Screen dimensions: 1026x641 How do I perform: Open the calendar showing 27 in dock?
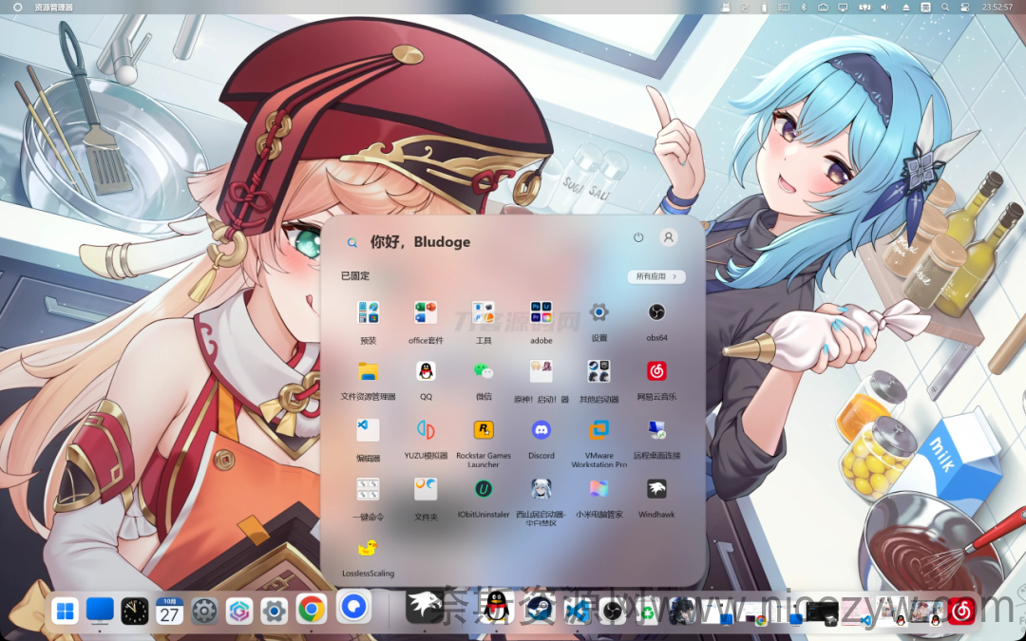tap(169, 611)
